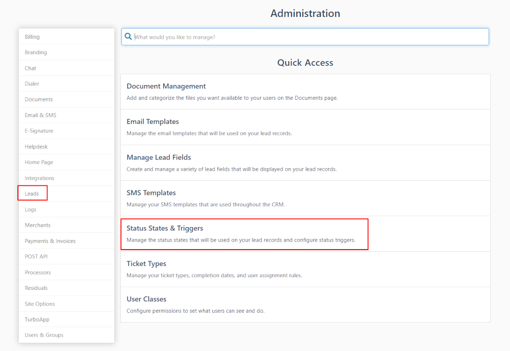Viewport: 510px width, 351px height.
Task: Open Users & Groups
Action: [x=67, y=335]
